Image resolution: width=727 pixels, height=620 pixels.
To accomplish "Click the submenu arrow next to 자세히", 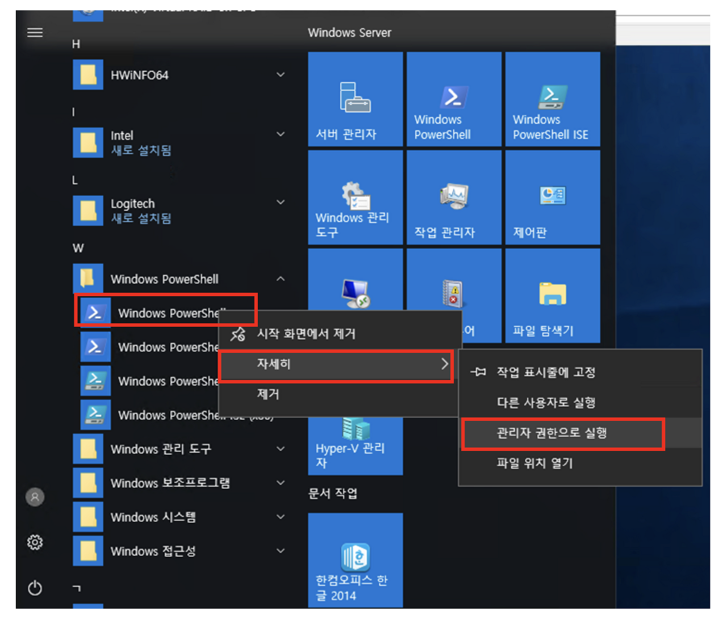I will tap(445, 364).
